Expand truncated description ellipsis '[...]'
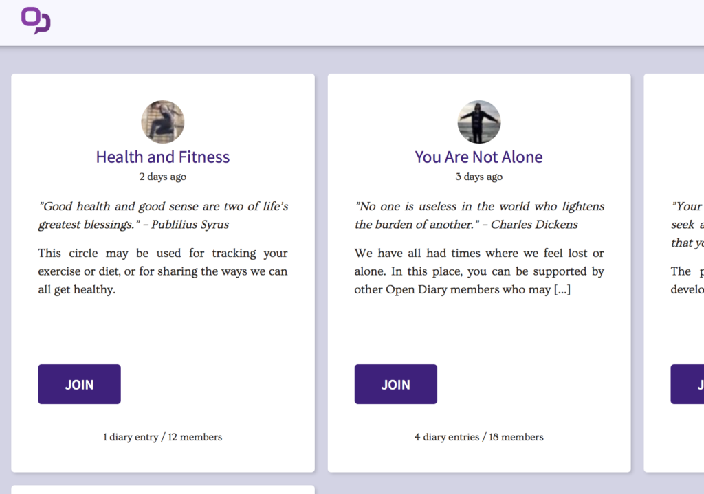This screenshot has height=494, width=704. pyautogui.click(x=562, y=289)
